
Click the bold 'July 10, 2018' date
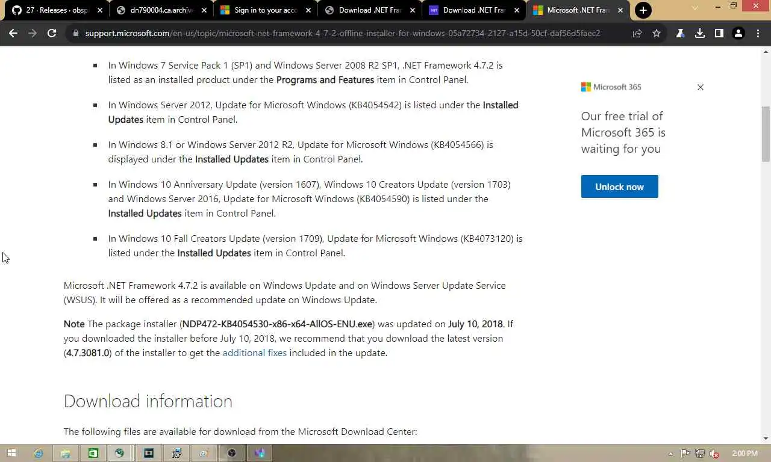476,324
